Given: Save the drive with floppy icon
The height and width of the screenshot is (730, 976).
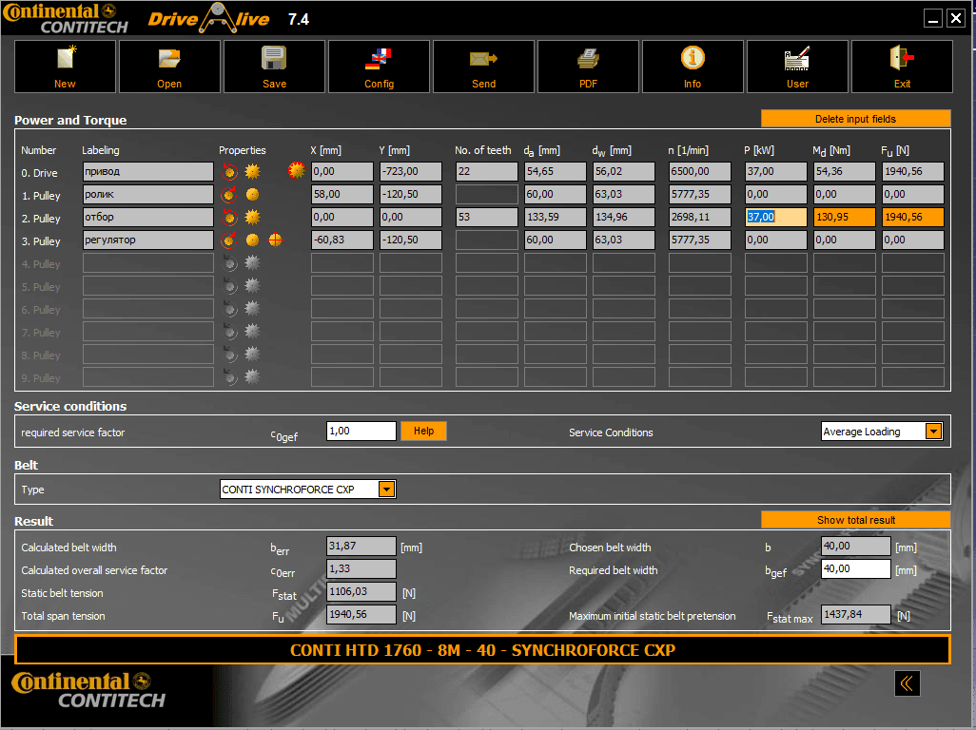Looking at the screenshot, I should click(274, 66).
